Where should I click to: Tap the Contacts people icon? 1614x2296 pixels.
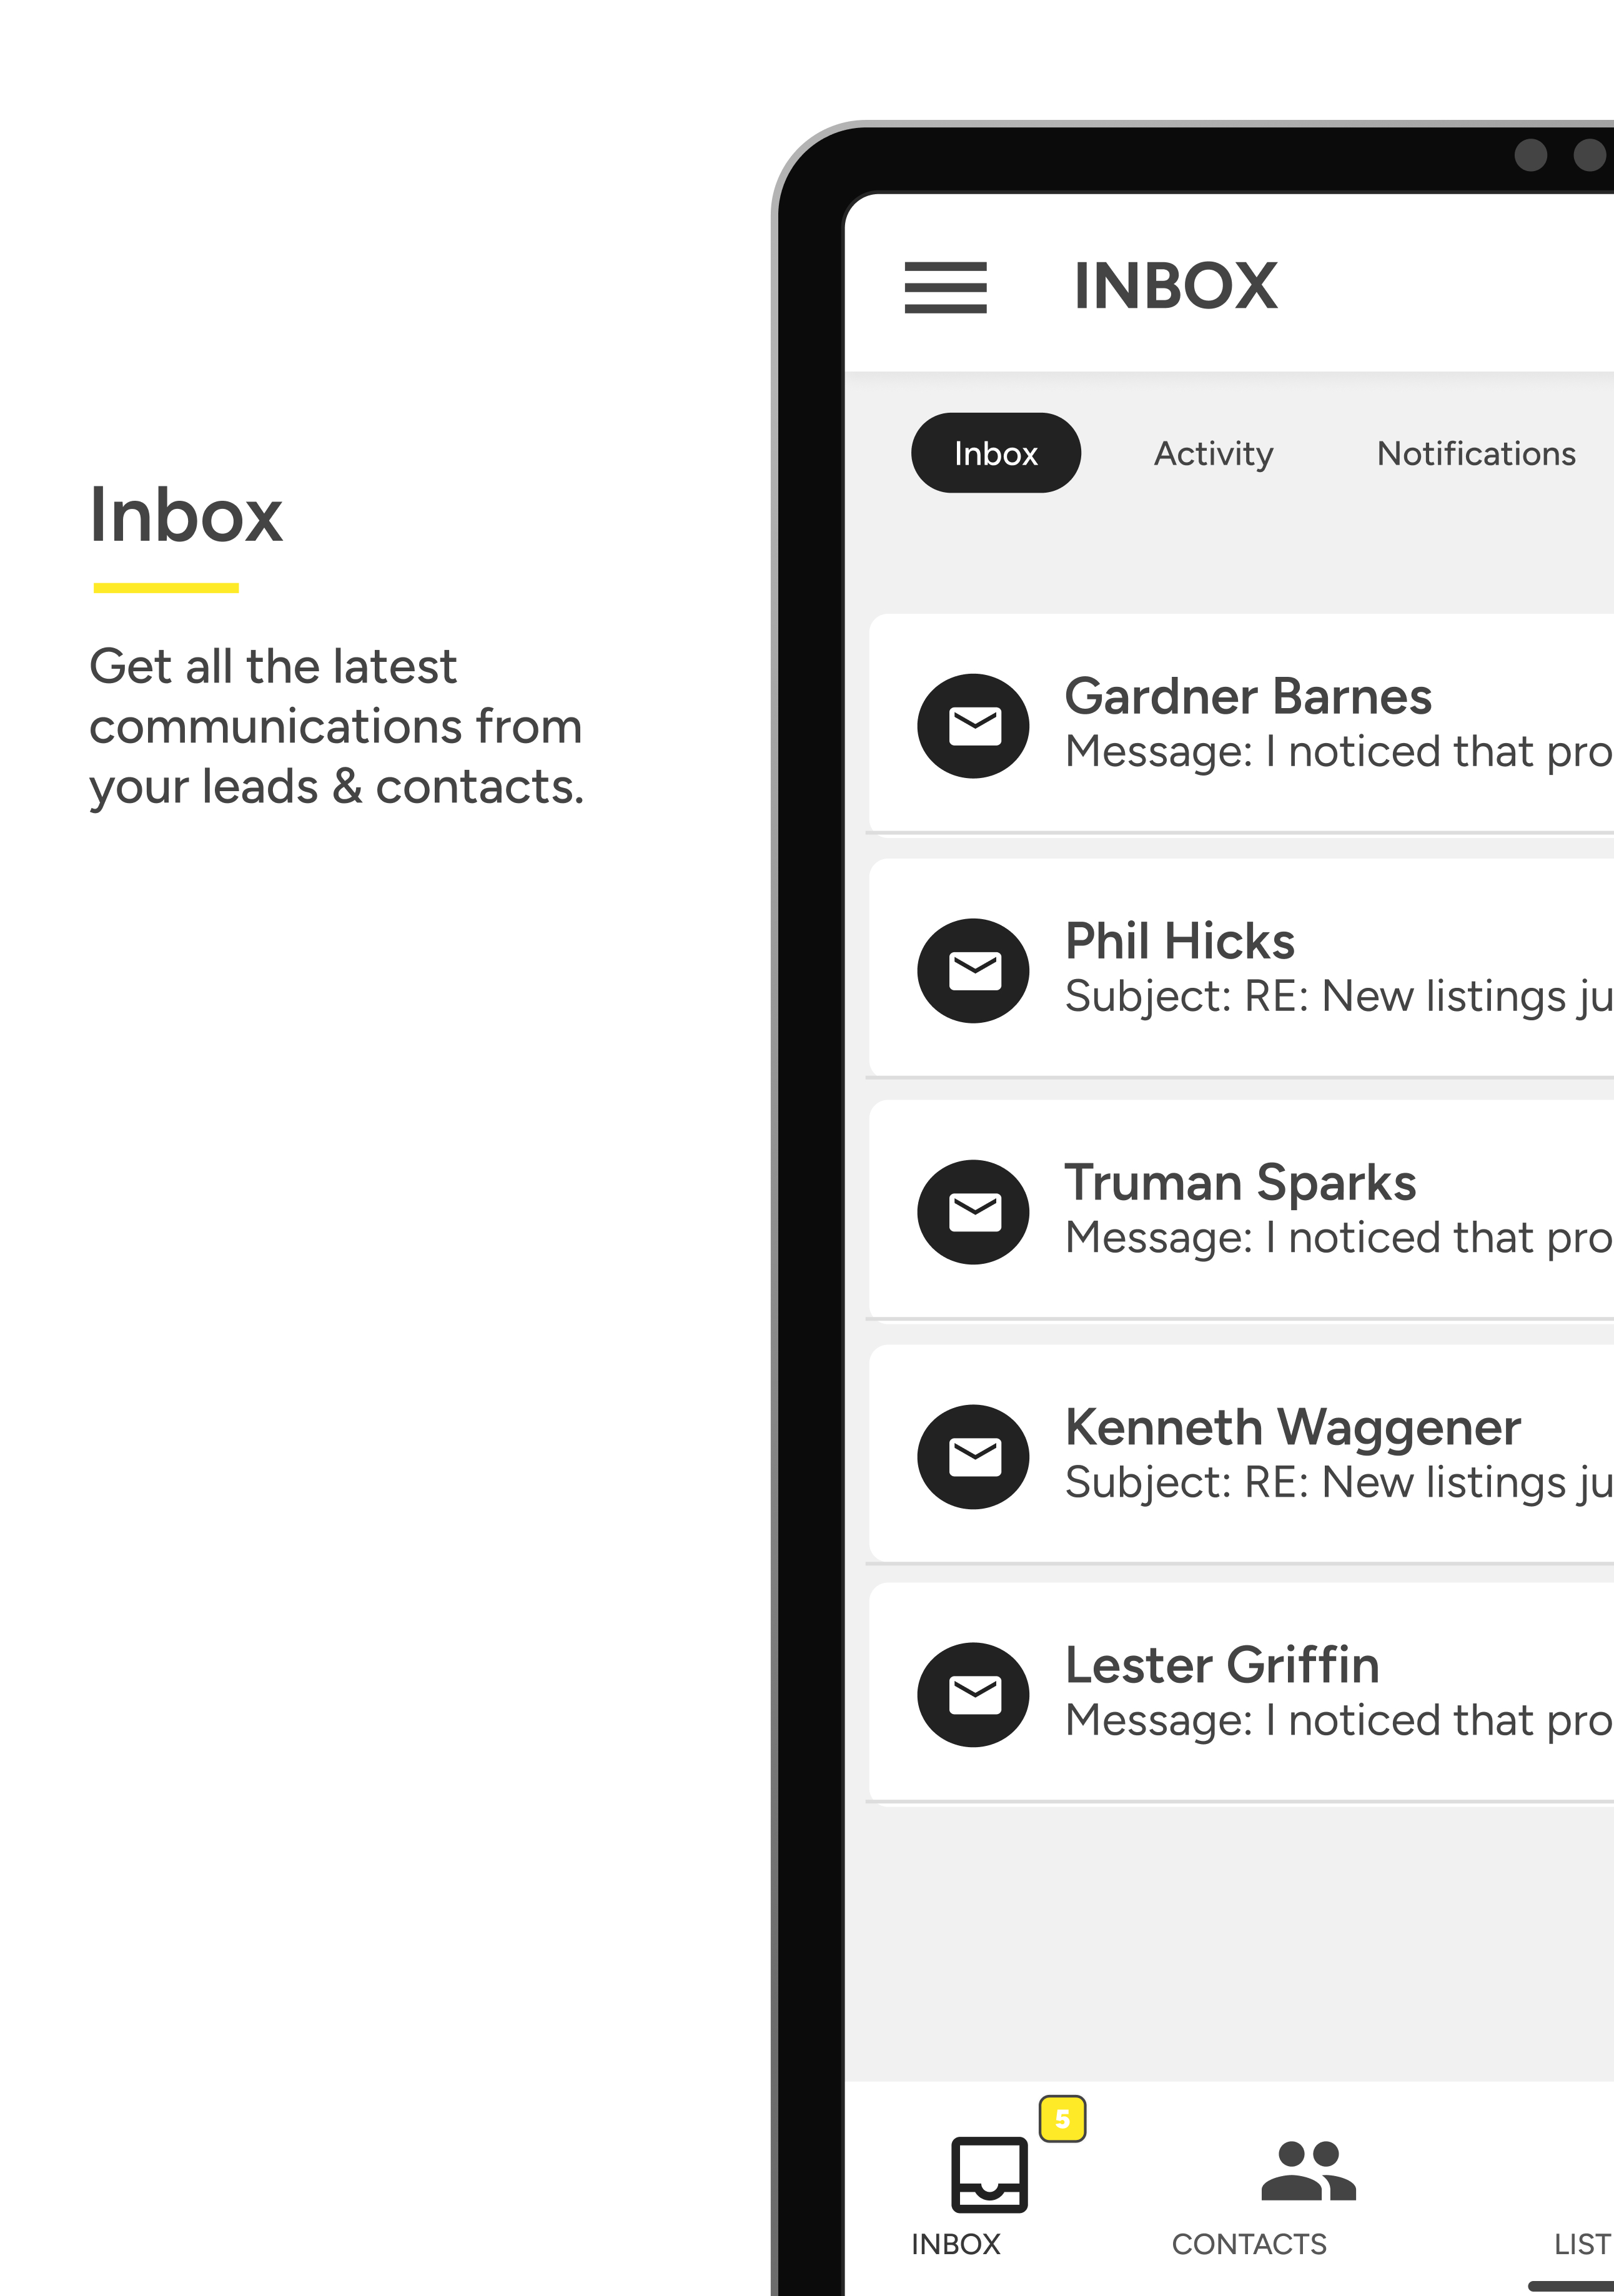tap(1308, 2171)
